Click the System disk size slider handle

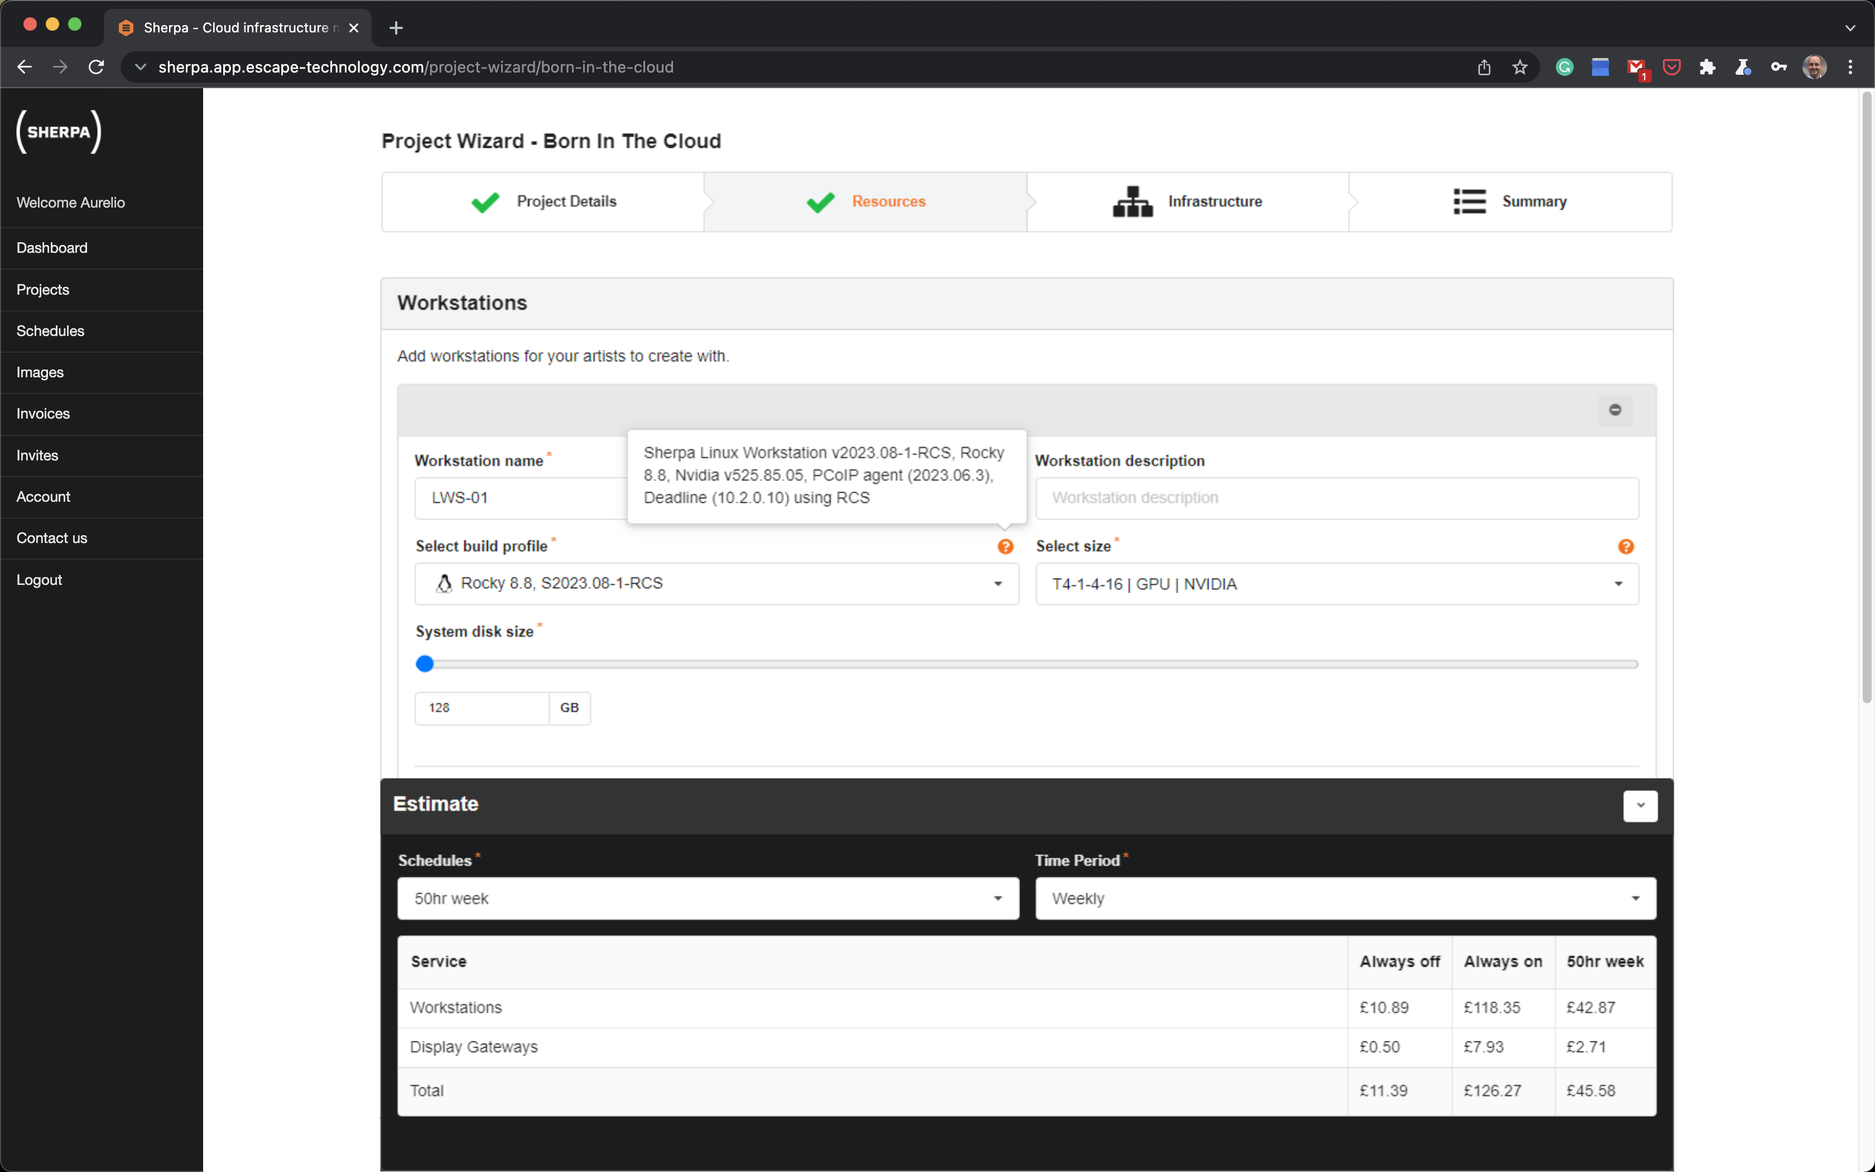pyautogui.click(x=425, y=664)
